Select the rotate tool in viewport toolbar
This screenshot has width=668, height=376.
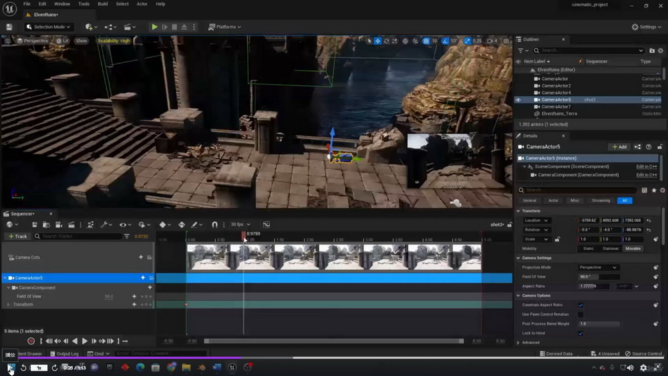click(386, 41)
